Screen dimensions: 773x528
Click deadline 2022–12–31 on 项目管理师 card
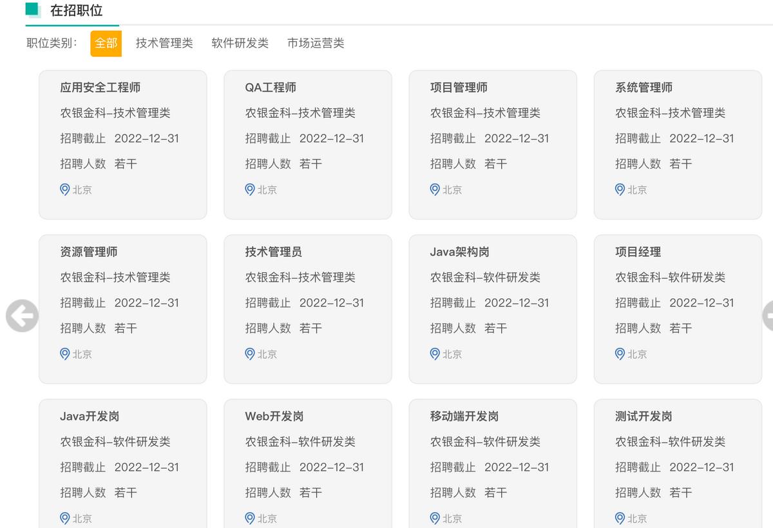pos(517,138)
